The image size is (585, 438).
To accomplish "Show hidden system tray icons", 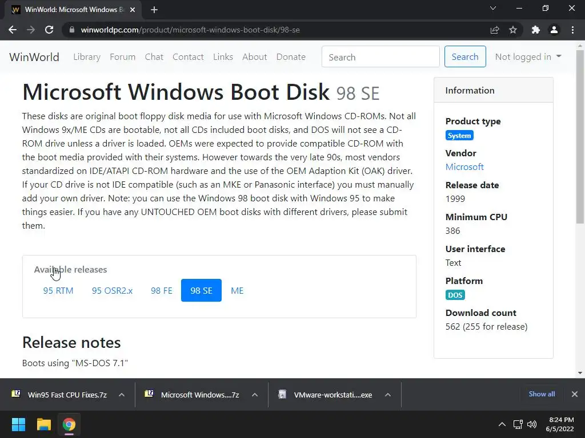I will [x=502, y=424].
